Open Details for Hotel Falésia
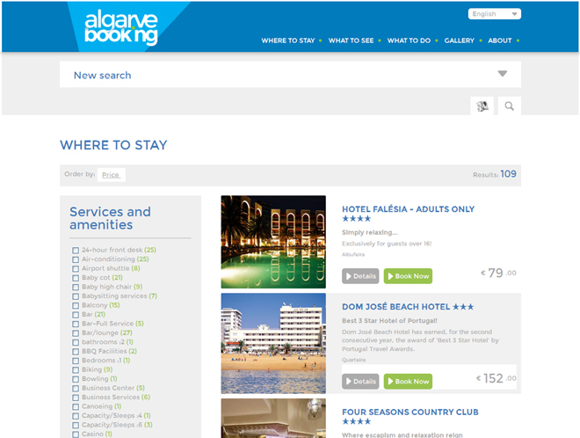Screen dimensions: 580x438 tap(360, 276)
